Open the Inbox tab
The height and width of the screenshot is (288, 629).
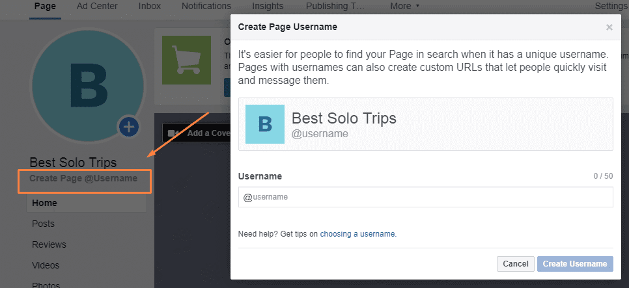click(150, 6)
